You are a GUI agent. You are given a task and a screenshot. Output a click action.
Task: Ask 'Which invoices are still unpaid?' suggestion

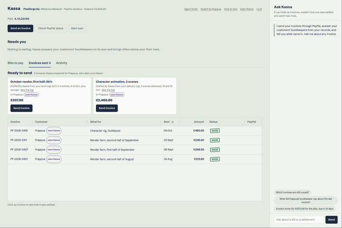coord(292,192)
